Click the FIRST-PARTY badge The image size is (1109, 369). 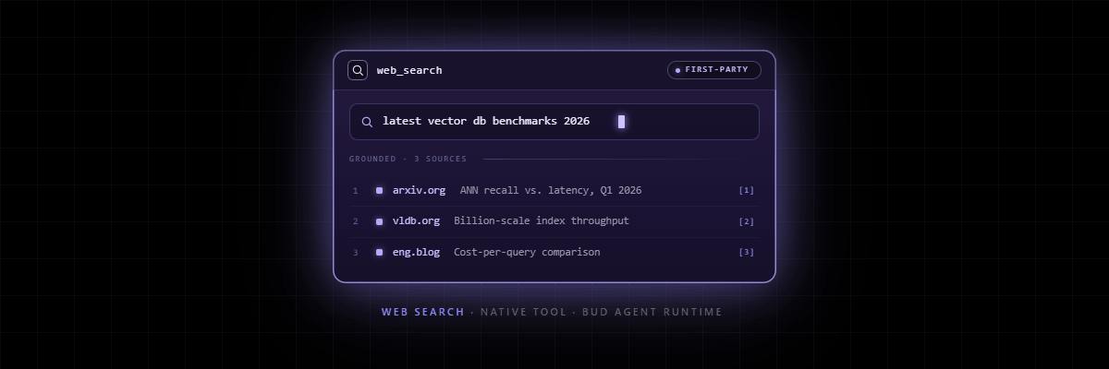(x=714, y=70)
